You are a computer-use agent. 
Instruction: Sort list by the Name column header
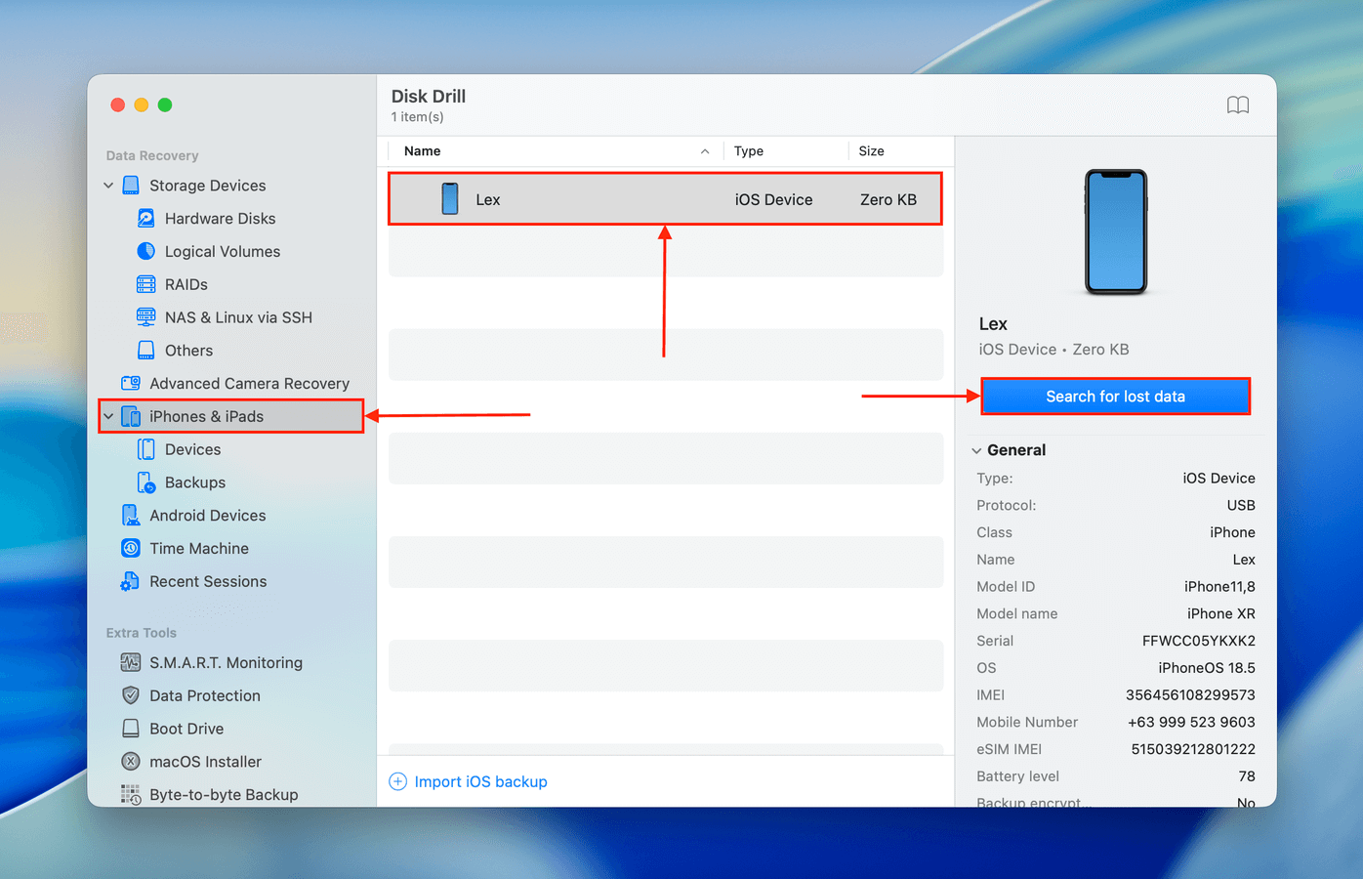[423, 151]
